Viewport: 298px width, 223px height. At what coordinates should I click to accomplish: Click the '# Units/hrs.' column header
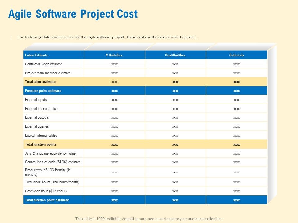115,55
